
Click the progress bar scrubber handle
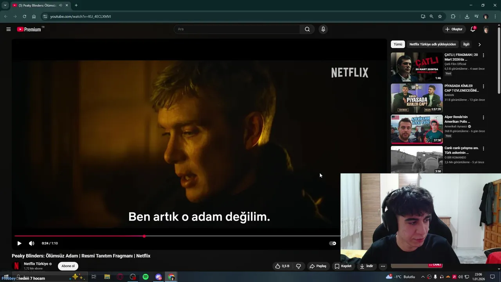144,236
